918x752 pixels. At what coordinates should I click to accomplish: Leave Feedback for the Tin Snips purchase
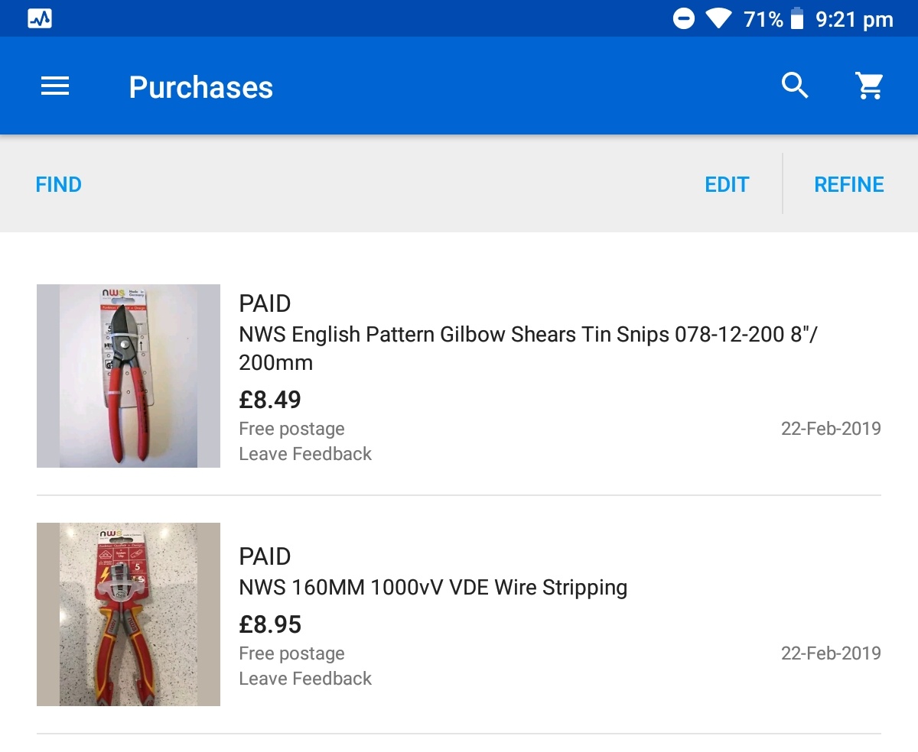coord(305,454)
